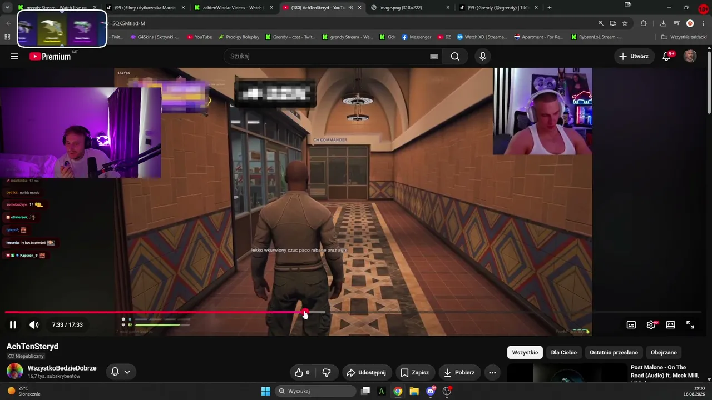
Task: Select the Dla Ciebie filter chip
Action: (564, 352)
